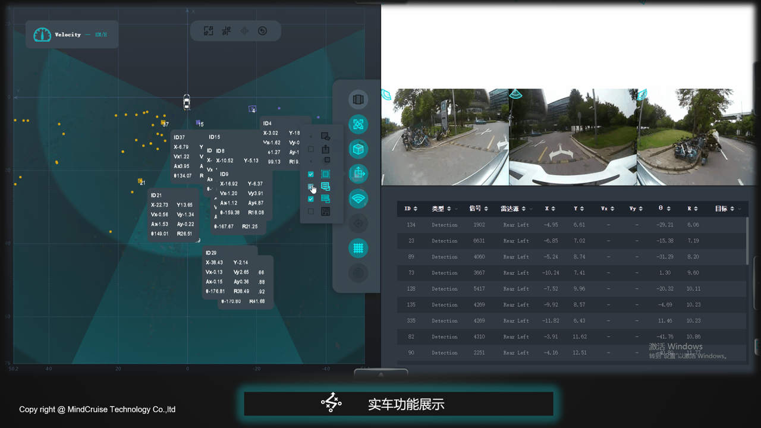Click the teal grid icon in sidebar
The width and height of the screenshot is (761, 428).
tap(358, 248)
